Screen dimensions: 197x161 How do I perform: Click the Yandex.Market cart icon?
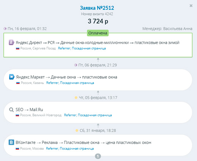pyautogui.click(x=12, y=77)
